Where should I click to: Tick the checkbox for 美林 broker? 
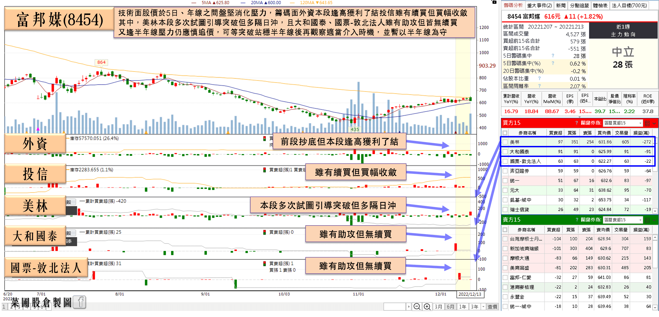click(505, 142)
